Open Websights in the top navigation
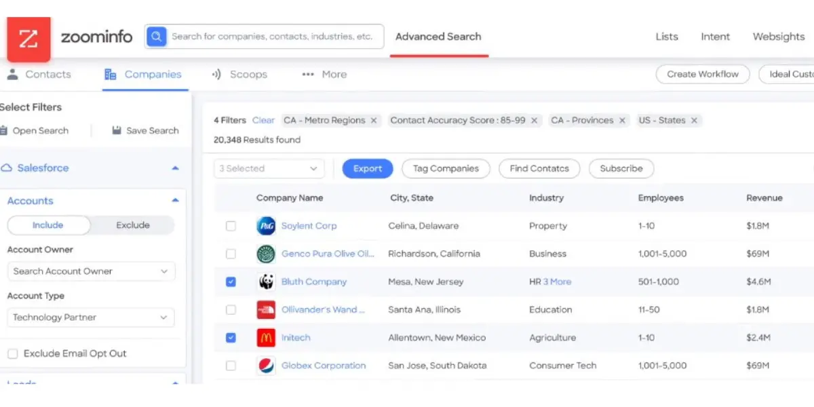This screenshot has width=814, height=407. tap(779, 37)
